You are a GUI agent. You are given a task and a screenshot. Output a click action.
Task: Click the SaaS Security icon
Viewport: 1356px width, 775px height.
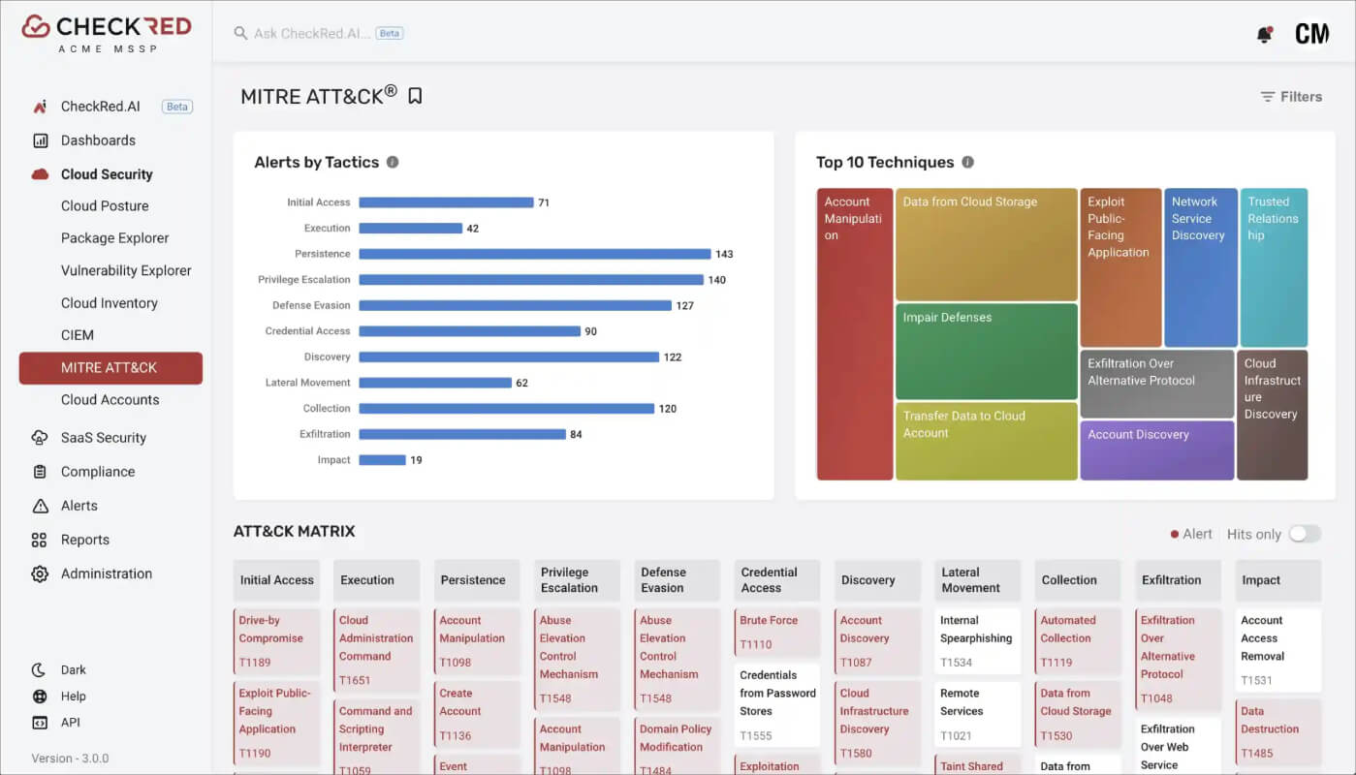tap(40, 438)
